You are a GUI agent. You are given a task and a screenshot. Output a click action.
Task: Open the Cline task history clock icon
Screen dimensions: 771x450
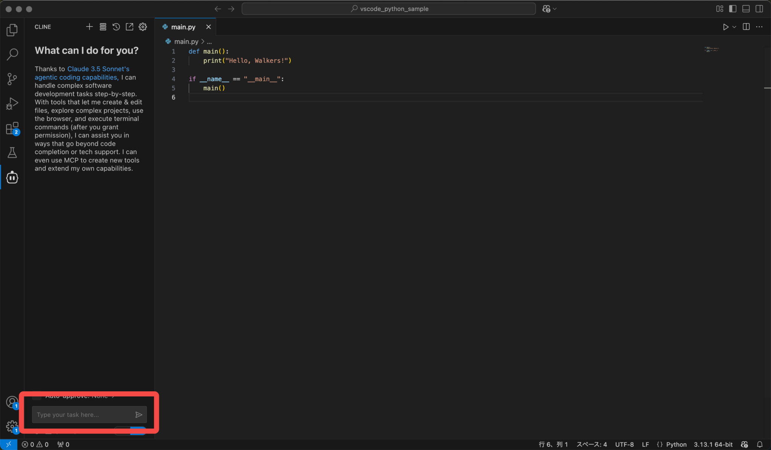click(116, 27)
